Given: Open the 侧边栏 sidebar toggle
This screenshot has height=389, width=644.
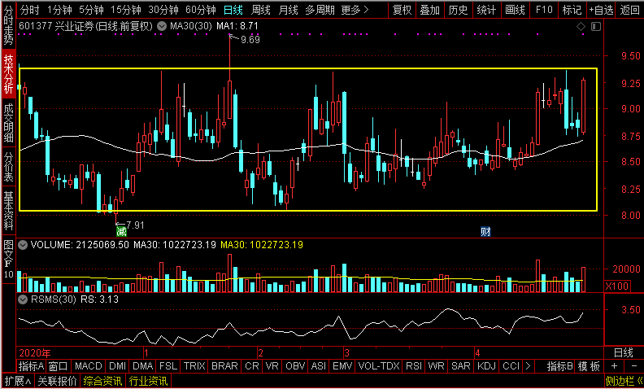Looking at the screenshot, I should (624, 381).
